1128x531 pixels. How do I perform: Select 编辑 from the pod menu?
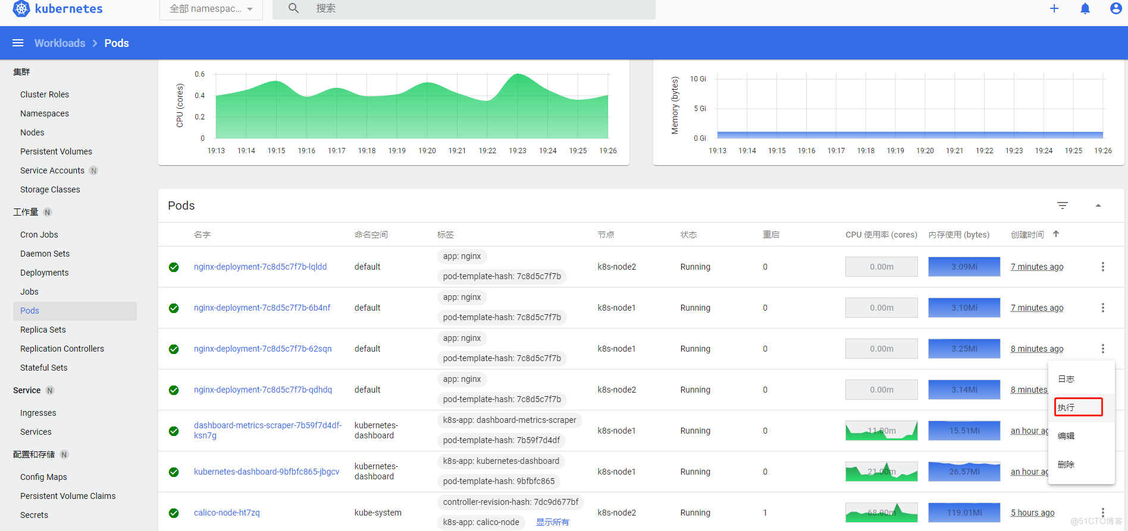(x=1081, y=436)
